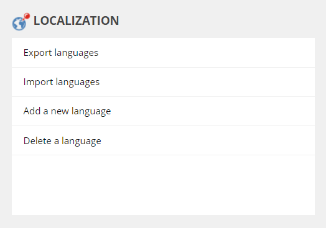The width and height of the screenshot is (326, 228).
Task: Click the word language in Add a new language
Action: [x=91, y=112]
